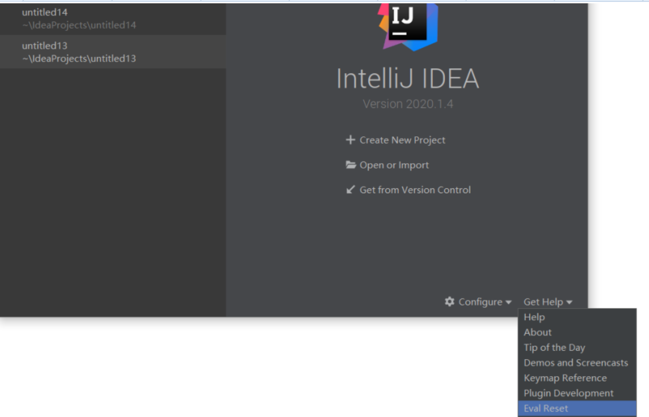
Task: Open Tip of the Day
Action: click(554, 347)
